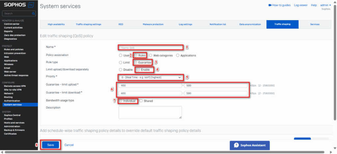Click the policy Name input field

click(150, 48)
